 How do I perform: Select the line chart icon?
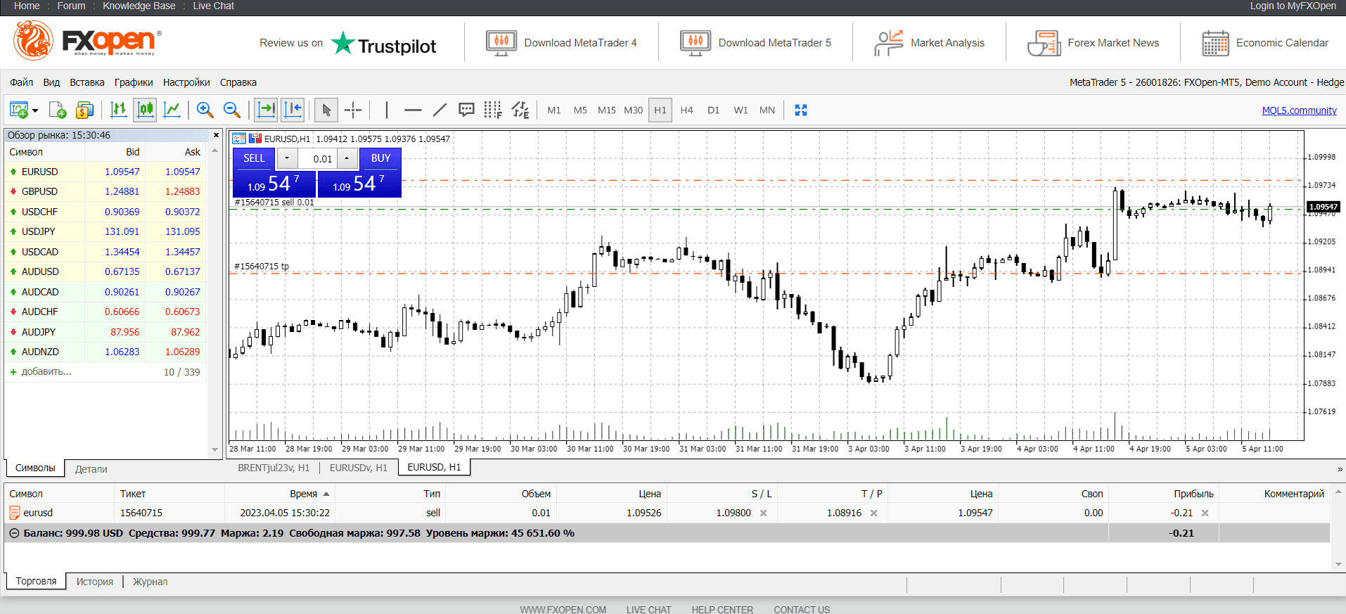coord(172,110)
